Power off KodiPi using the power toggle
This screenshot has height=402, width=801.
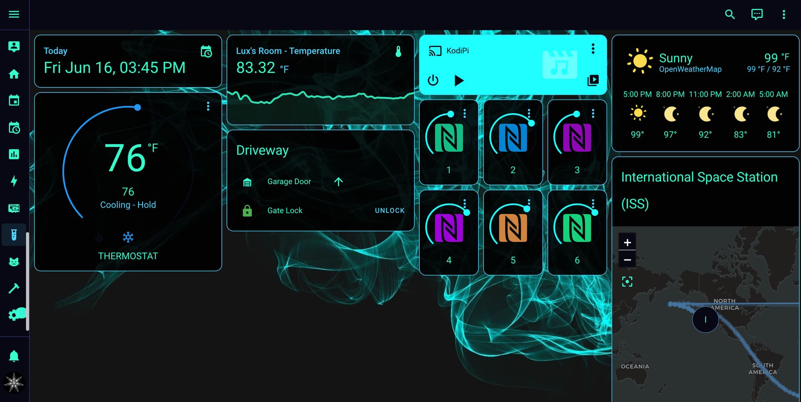(x=433, y=80)
